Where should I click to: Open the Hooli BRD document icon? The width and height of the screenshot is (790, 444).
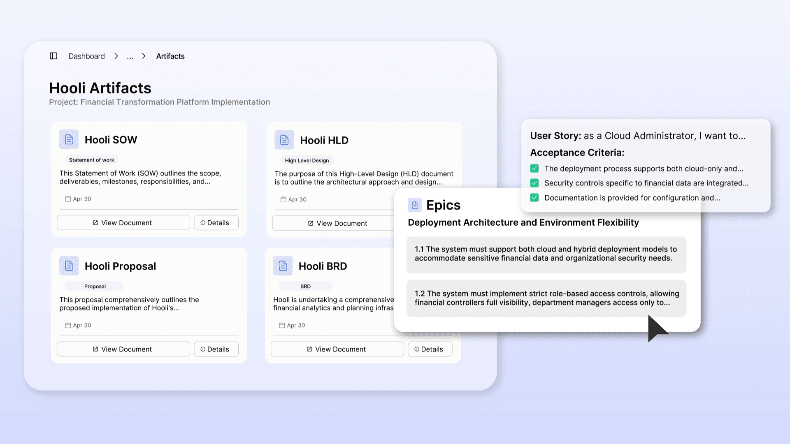283,266
